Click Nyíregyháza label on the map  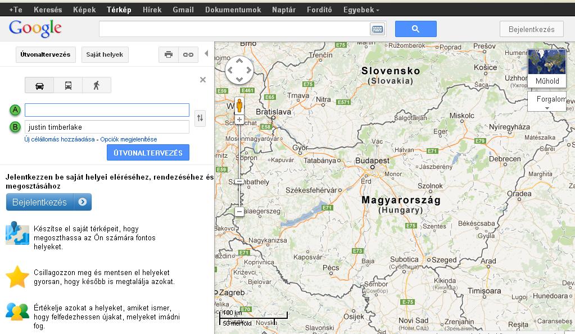[509, 127]
